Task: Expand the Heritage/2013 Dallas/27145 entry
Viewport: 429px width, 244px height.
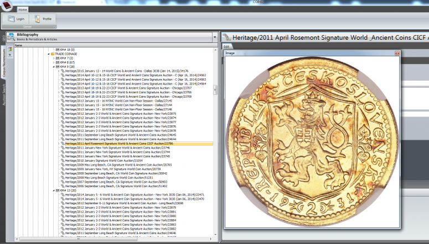Action: tap(59, 101)
